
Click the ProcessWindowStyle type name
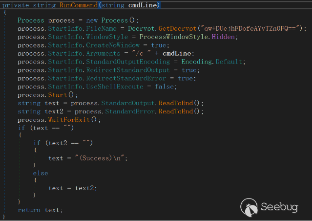174,37
